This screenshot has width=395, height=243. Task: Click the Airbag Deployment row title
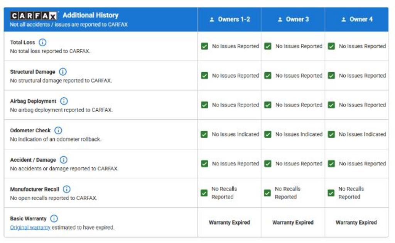33,101
